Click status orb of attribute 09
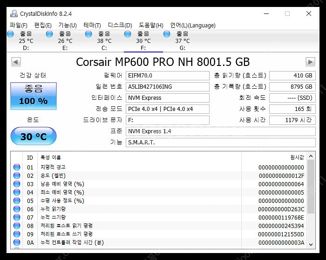 pos(17,234)
